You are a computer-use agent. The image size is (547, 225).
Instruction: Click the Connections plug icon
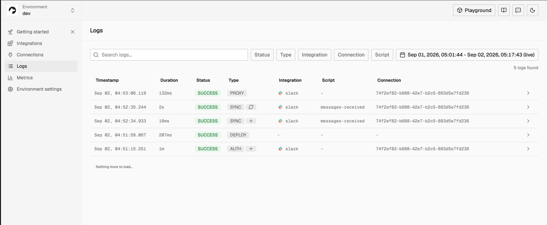(10, 55)
